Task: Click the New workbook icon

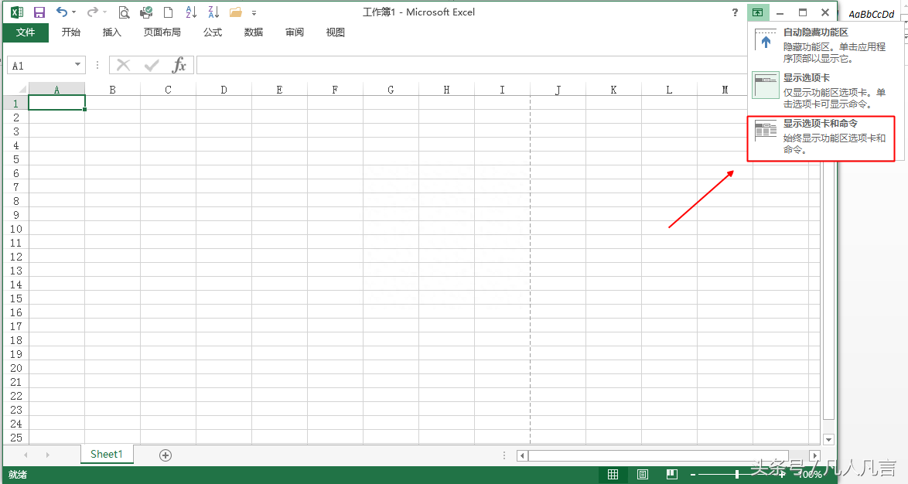Action: 169,12
